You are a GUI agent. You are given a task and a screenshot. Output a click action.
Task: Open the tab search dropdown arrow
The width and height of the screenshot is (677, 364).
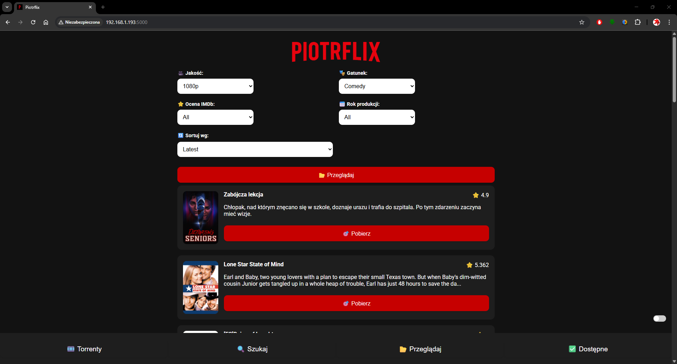tap(7, 7)
